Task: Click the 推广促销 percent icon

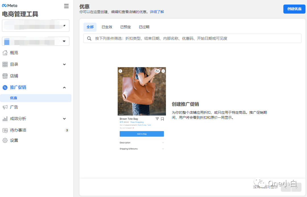Action: point(5,87)
